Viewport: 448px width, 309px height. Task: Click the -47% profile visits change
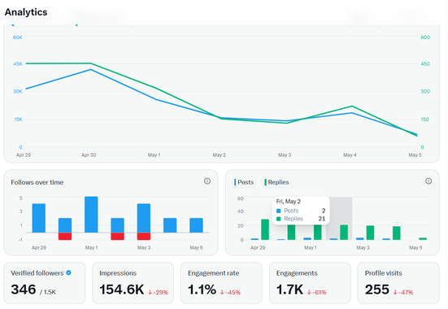point(403,292)
